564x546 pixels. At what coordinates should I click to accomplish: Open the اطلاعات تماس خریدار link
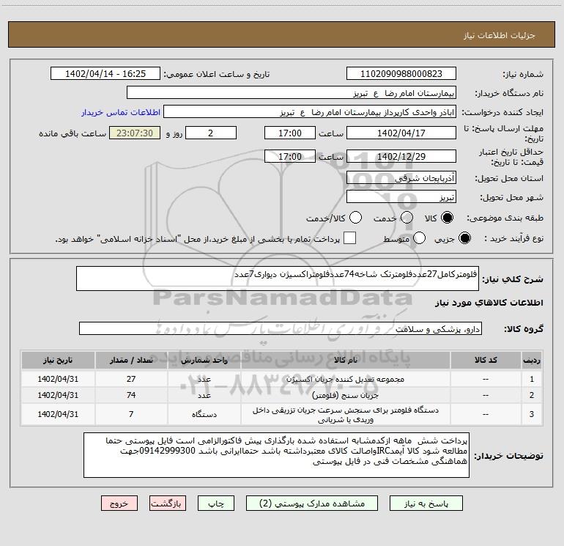click(x=121, y=112)
